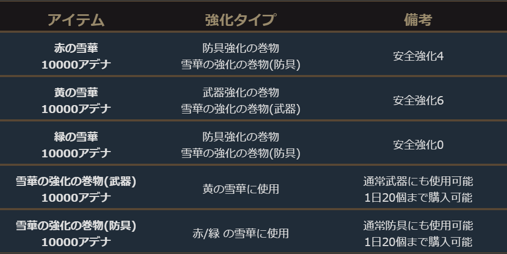
Task: Click 防具強化の巻物 in the 緑の雪華 row
Action: click(x=240, y=137)
